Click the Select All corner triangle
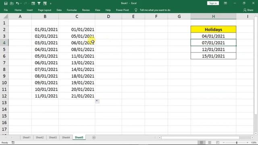This screenshot has width=258, height=145. pos(6,17)
